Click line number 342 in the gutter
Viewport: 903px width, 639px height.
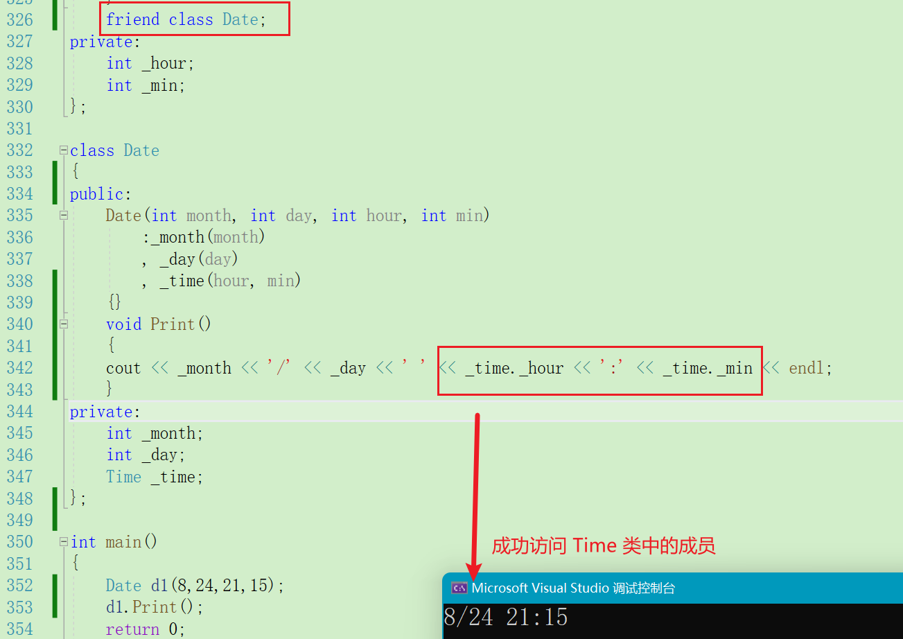pyautogui.click(x=19, y=368)
